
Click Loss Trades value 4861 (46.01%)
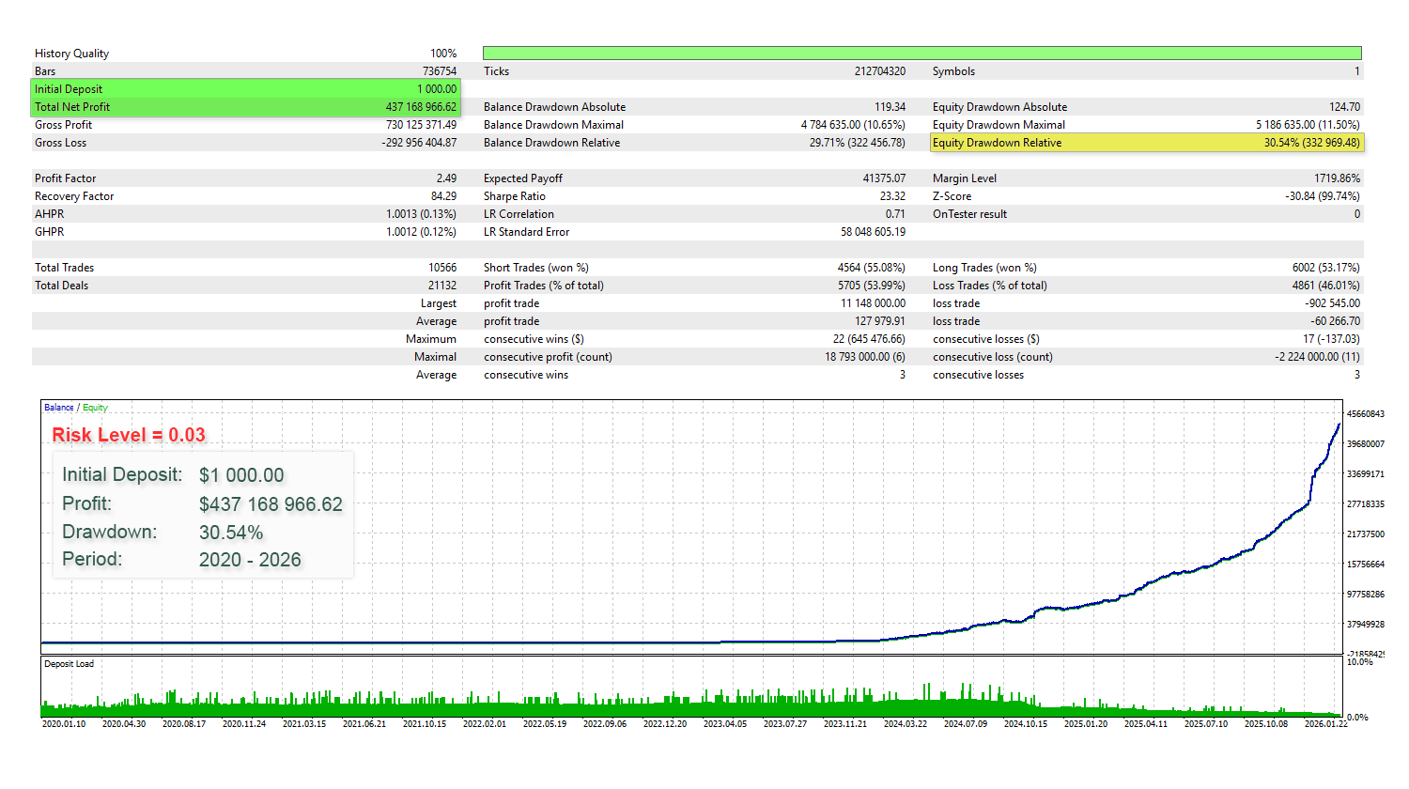[1325, 286]
